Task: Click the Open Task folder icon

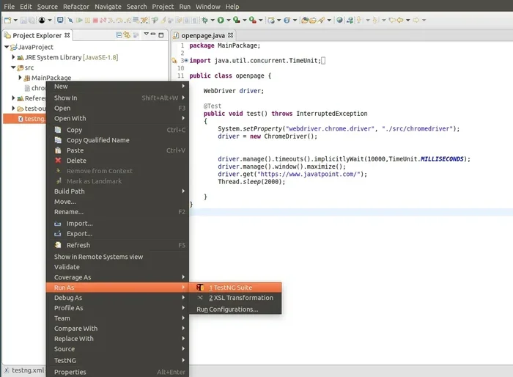Action: 313,21
